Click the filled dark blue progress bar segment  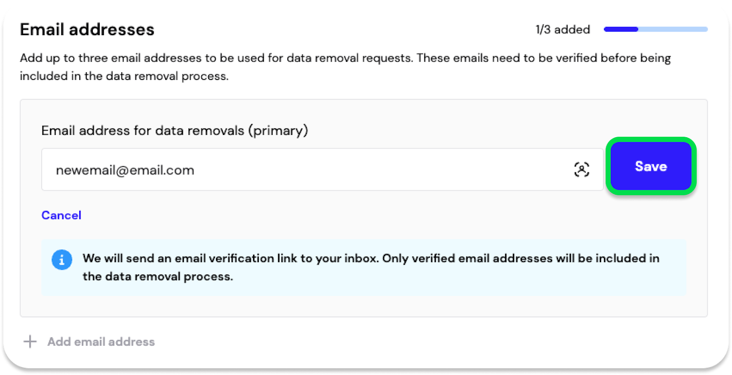point(621,29)
